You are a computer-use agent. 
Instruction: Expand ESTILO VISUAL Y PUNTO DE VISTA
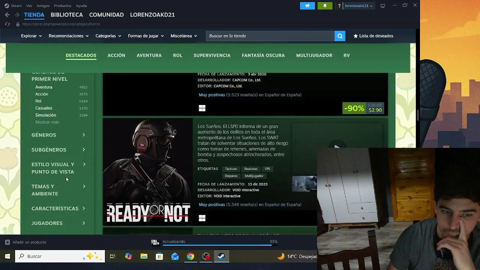click(58, 168)
